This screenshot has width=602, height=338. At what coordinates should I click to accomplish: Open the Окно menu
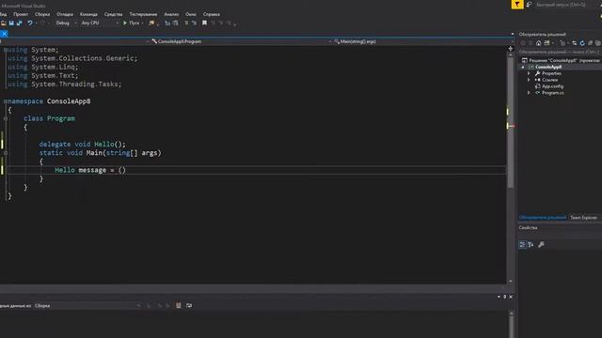pos(191,14)
